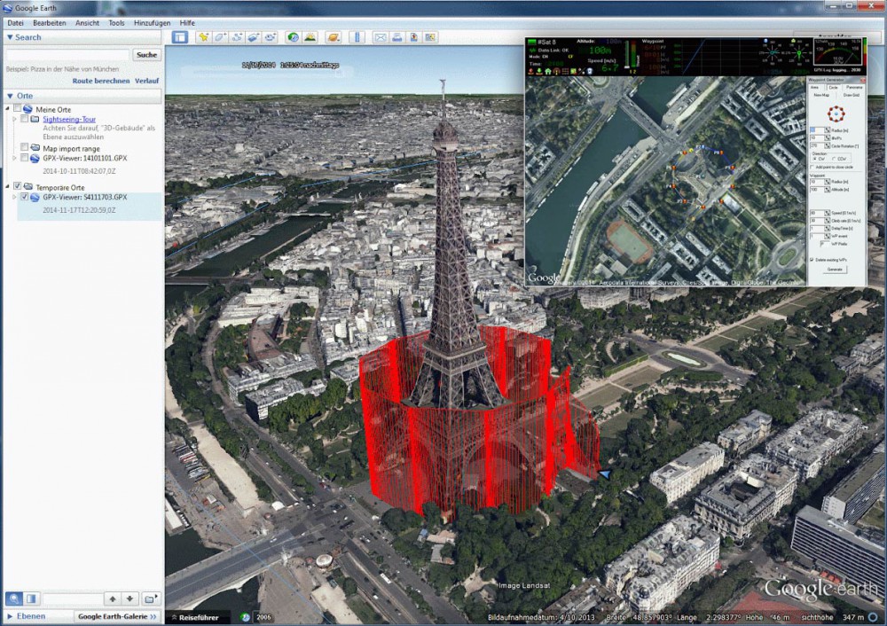Image resolution: width=887 pixels, height=626 pixels.
Task: Collapse the Temporäre Orte tree node
Action: click(x=8, y=186)
